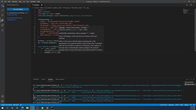Open Sublime Text from taskbar
Viewport: 196px width, 110px height.
pos(47,108)
